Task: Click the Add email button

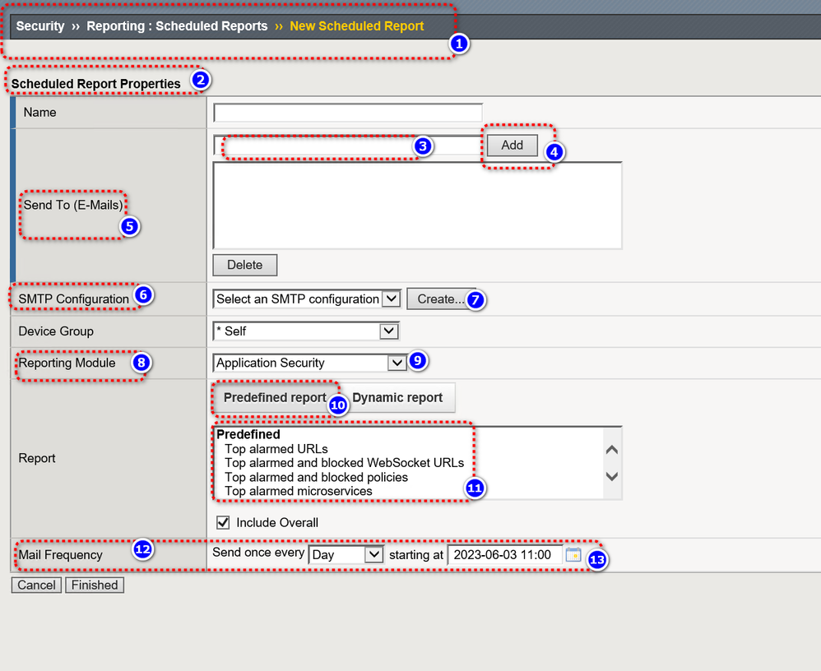Action: tap(512, 145)
